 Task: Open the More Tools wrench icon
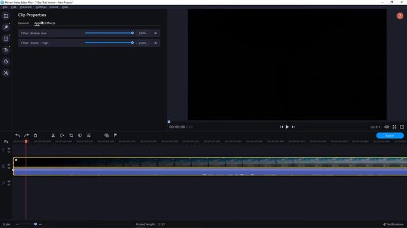(6, 73)
